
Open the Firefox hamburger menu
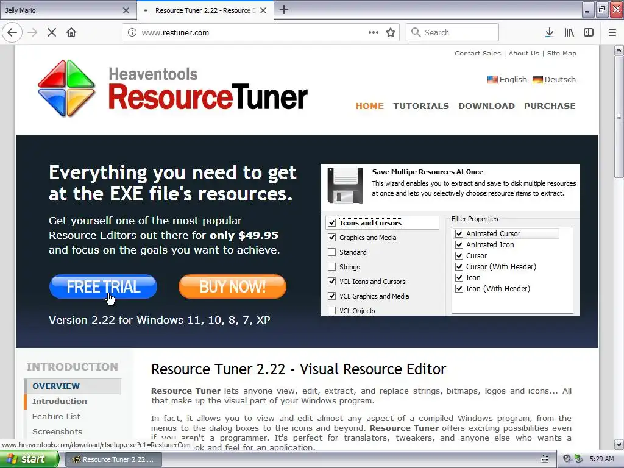point(612,33)
